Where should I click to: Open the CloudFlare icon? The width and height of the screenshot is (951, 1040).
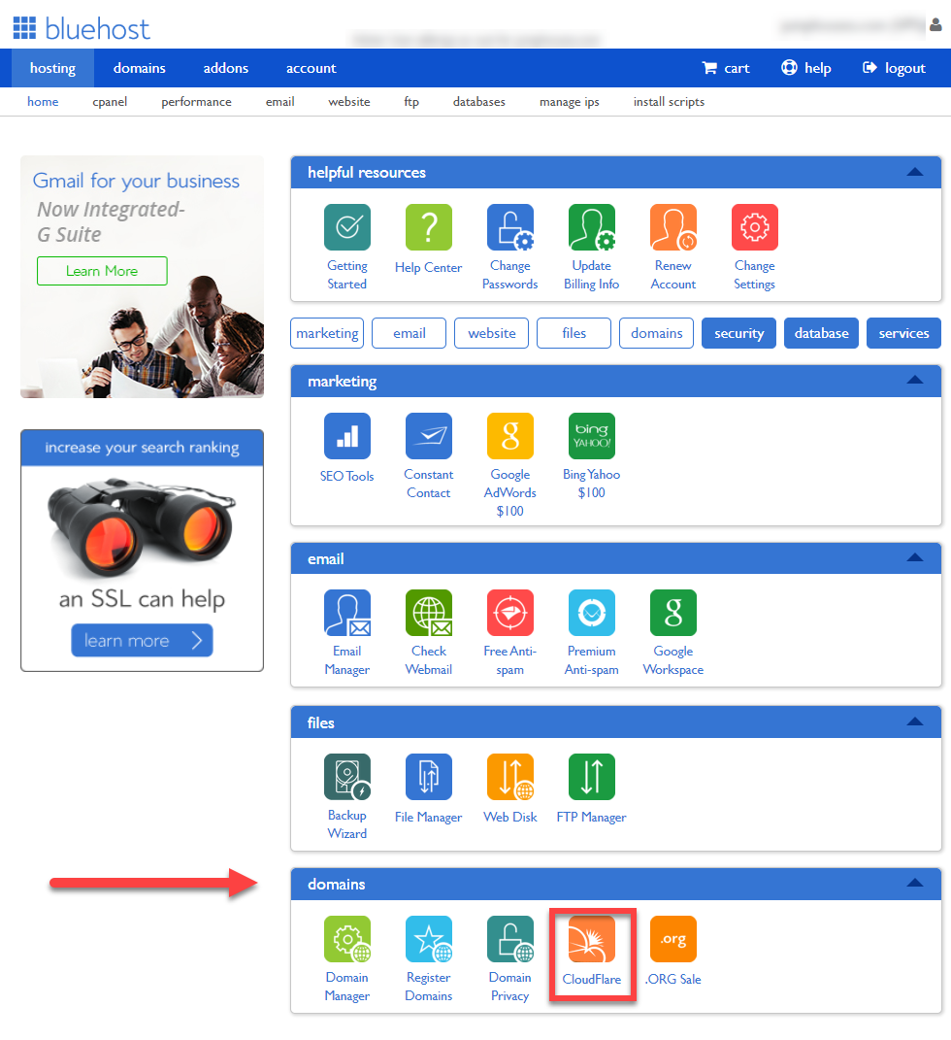tap(592, 939)
